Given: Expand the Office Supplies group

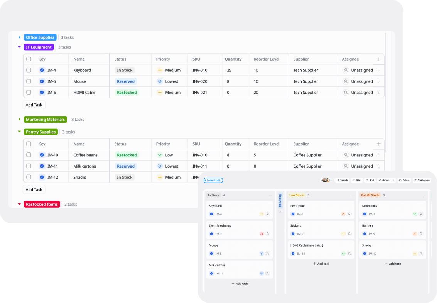Looking at the screenshot, I should pos(19,37).
